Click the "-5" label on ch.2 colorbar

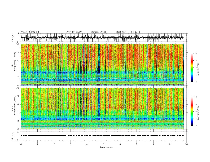point(196,111)
